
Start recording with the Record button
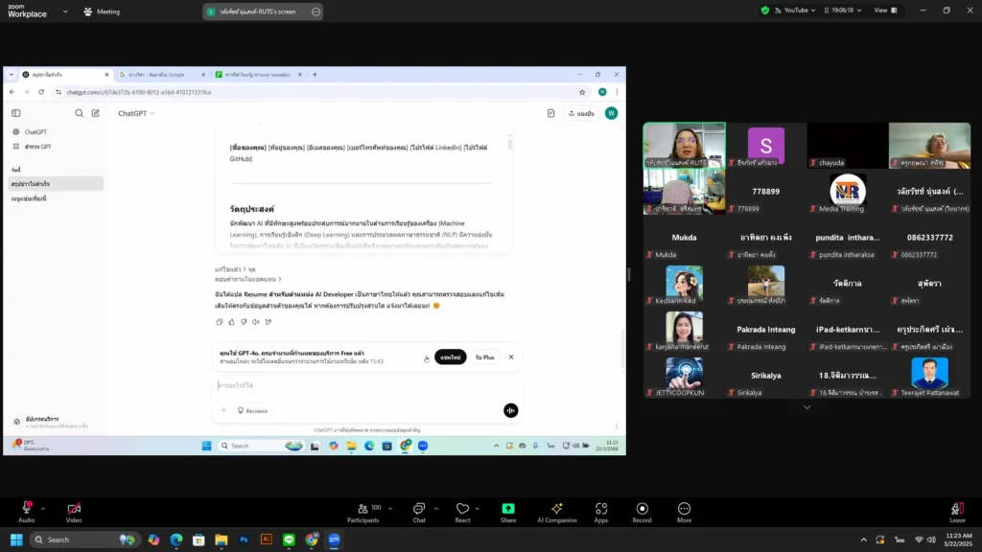pyautogui.click(x=642, y=511)
